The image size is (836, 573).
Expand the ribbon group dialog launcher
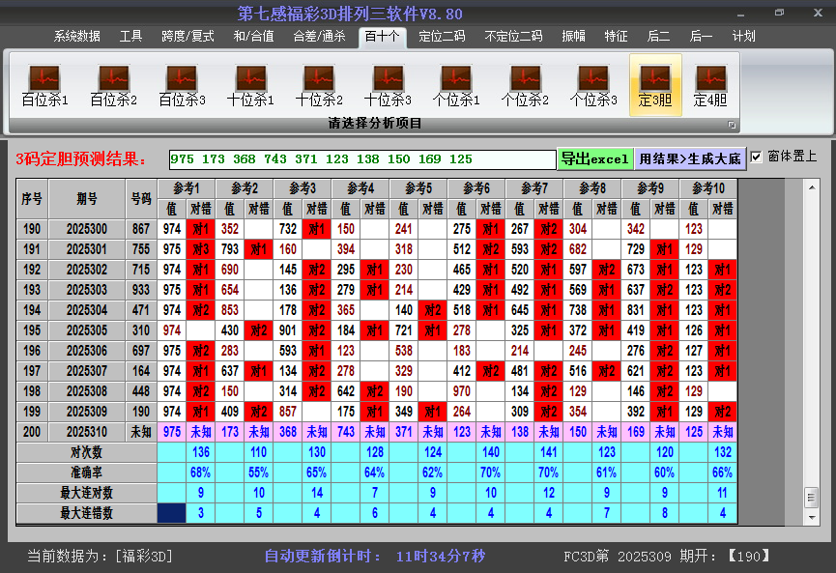732,125
